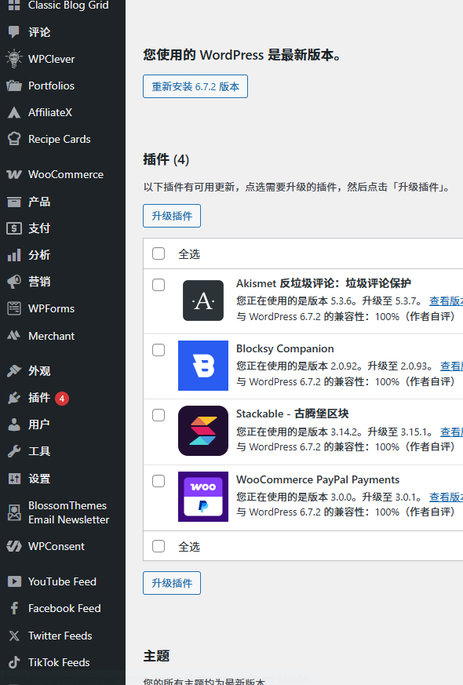Viewport: 463px width, 685px height.
Task: Click the 重新安装 6.7.2 版本 button
Action: [x=195, y=86]
